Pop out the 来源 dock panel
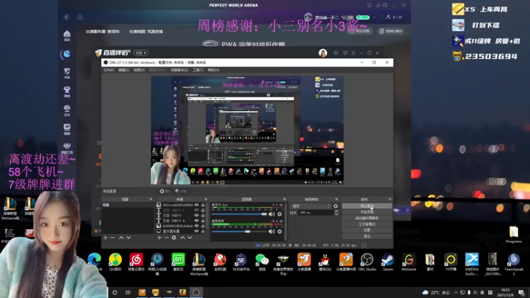The height and width of the screenshot is (298, 530). 206,199
